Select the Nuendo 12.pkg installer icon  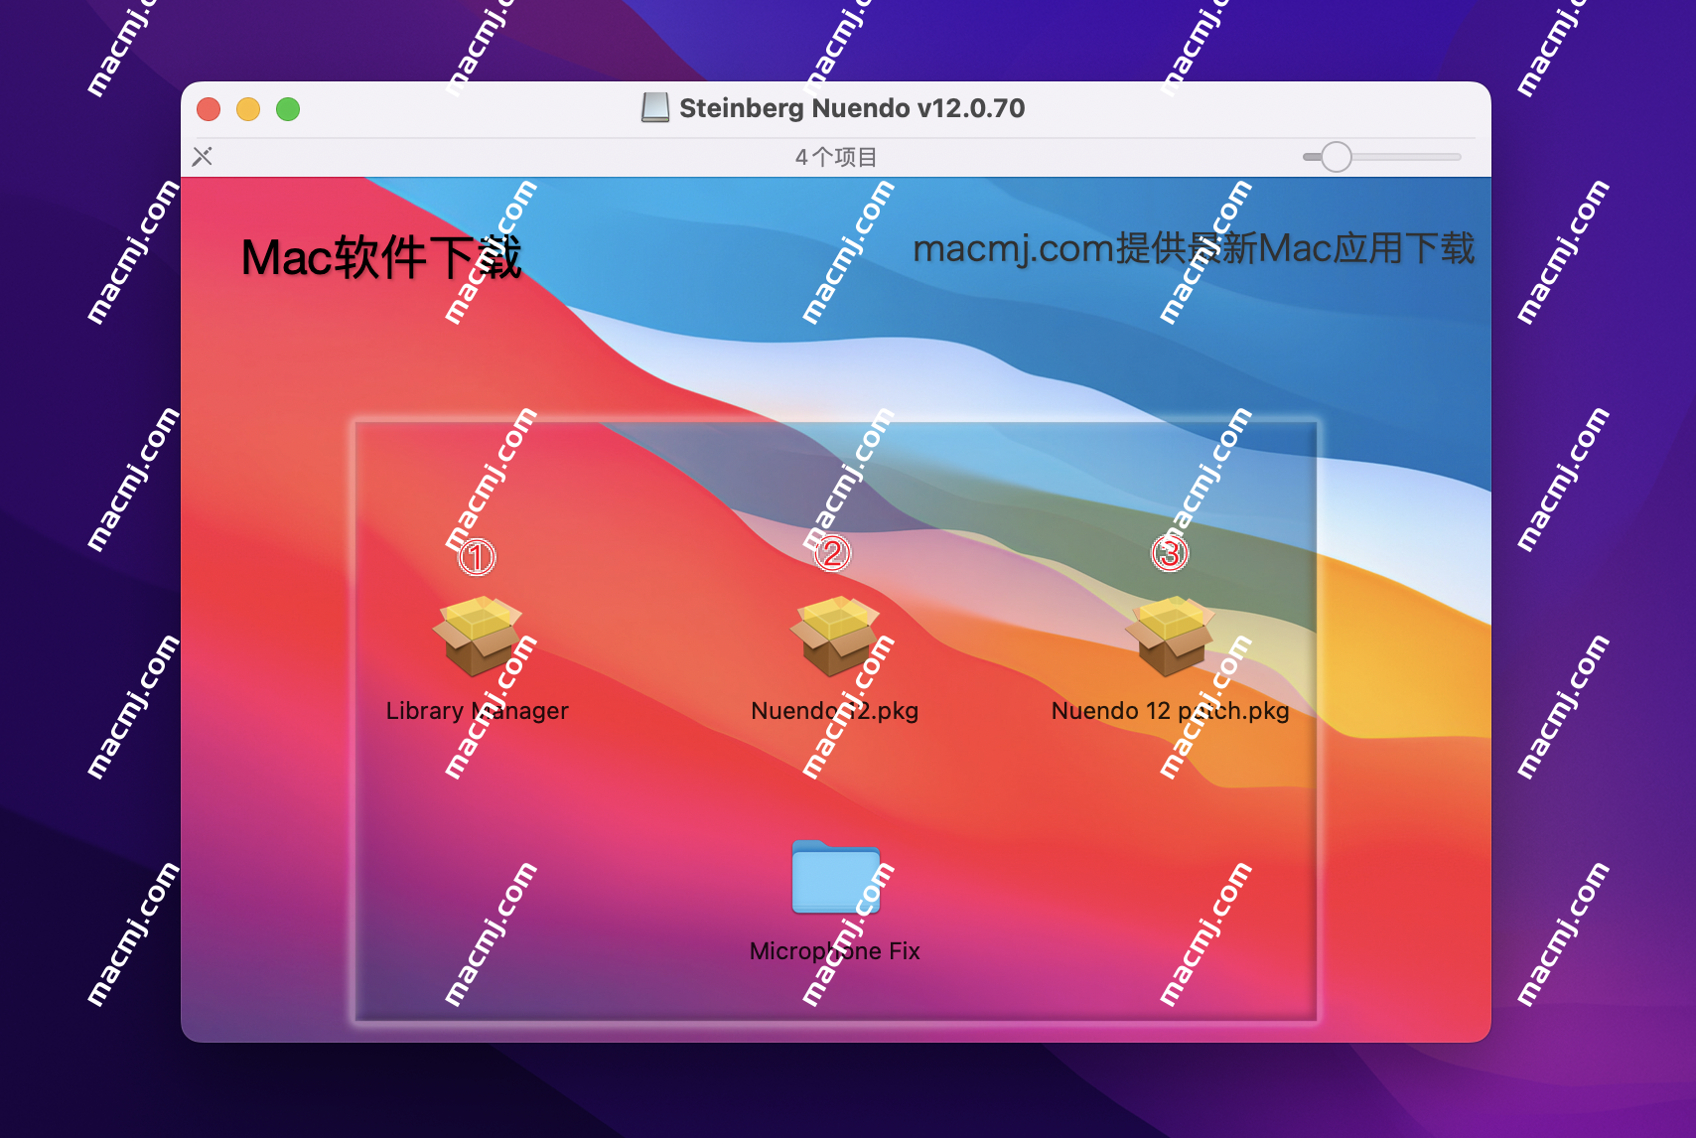[x=835, y=636]
